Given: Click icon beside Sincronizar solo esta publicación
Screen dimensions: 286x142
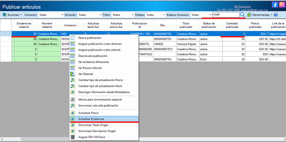Looking at the screenshot, I should (x=73, y=106).
